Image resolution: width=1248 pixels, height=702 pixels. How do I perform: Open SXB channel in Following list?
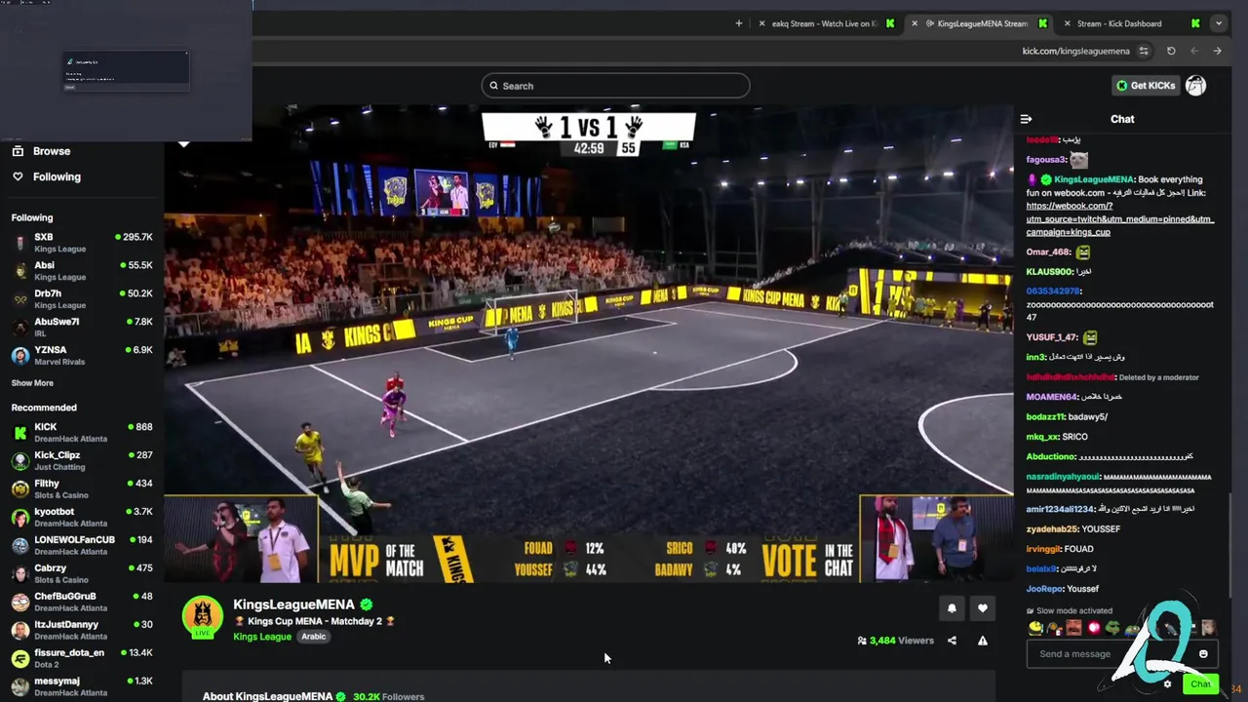[x=82, y=243]
